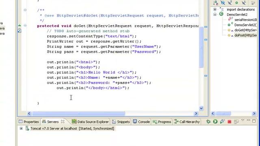Image resolution: width=260 pixels, height=146 pixels.
Task: Start the server in profile mode
Action: (x=222, y=122)
